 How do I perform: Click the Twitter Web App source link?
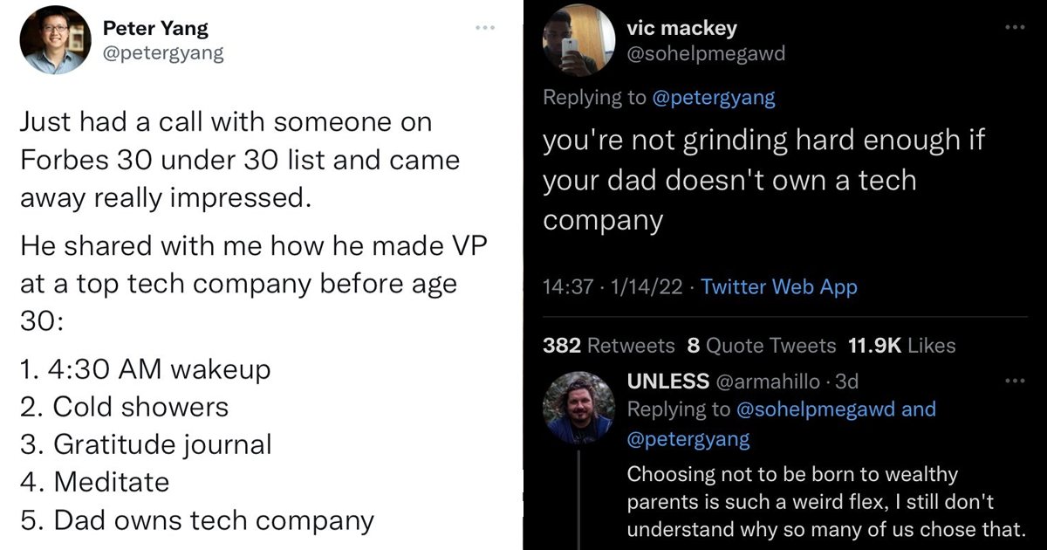(x=779, y=287)
